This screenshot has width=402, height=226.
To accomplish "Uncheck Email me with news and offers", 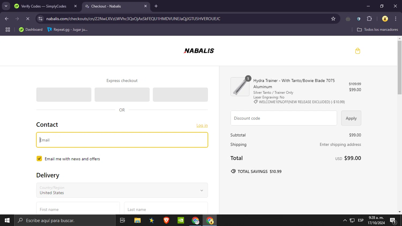I will click(x=39, y=159).
